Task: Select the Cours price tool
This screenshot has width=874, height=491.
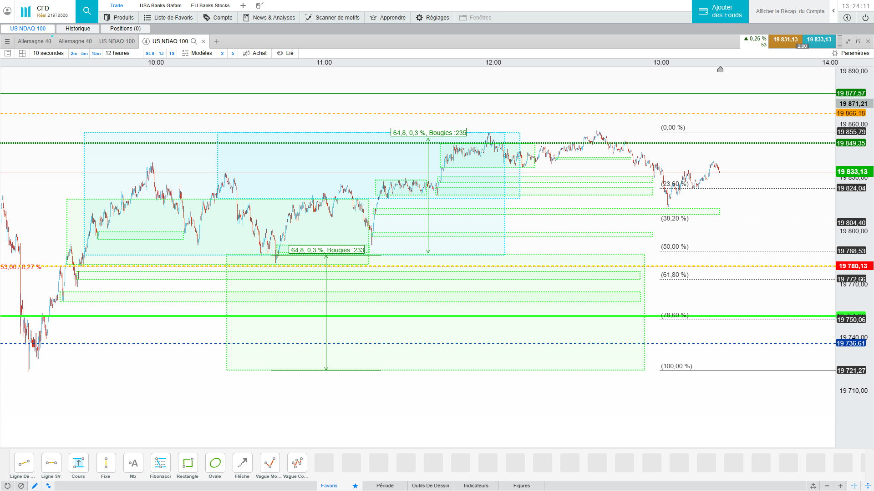Action: pyautogui.click(x=78, y=463)
